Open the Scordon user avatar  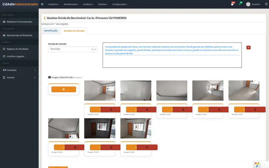click(x=248, y=4)
